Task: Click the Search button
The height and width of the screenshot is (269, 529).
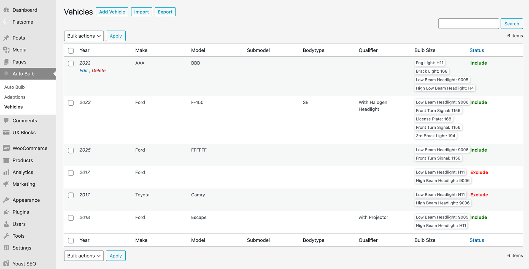Action: tap(512, 24)
